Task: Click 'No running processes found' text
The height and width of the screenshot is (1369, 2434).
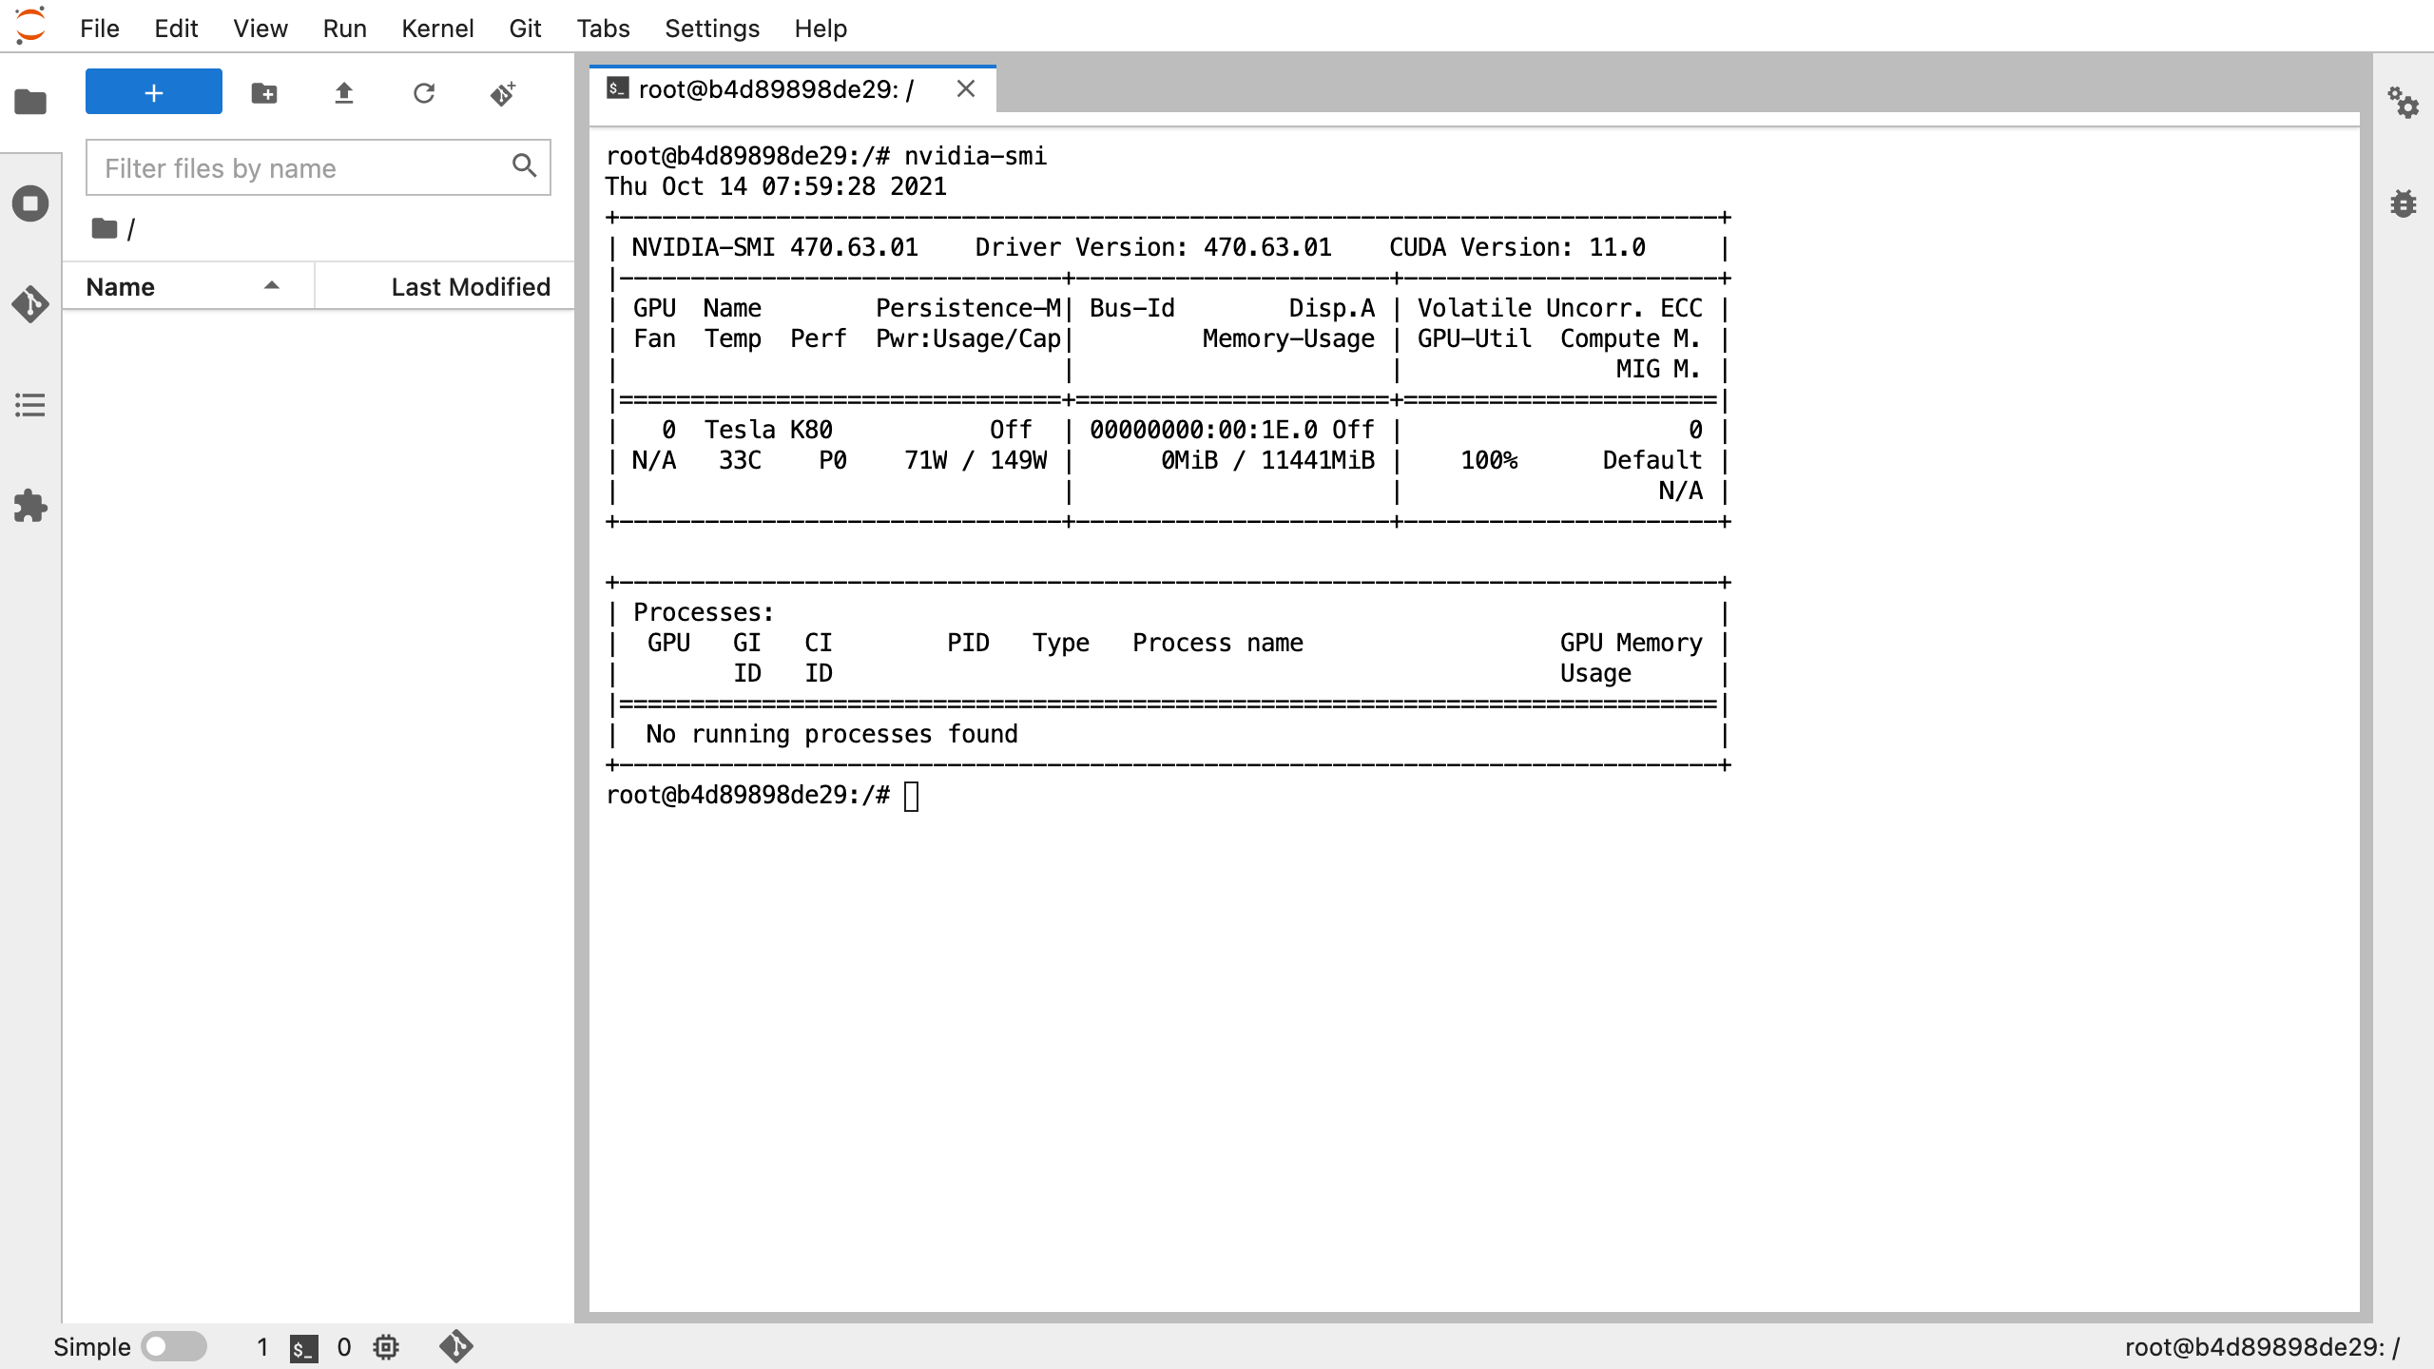Action: (832, 734)
